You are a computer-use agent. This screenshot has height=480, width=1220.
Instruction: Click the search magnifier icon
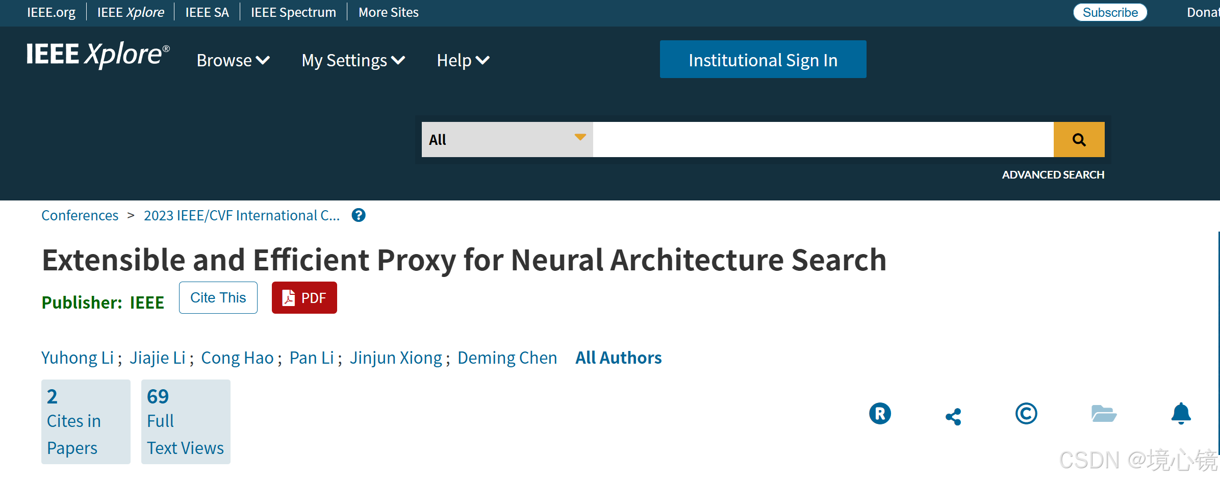(1078, 139)
